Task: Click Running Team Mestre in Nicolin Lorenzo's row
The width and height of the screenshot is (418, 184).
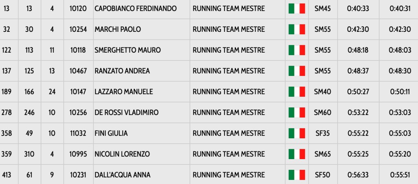Action: [229, 154]
